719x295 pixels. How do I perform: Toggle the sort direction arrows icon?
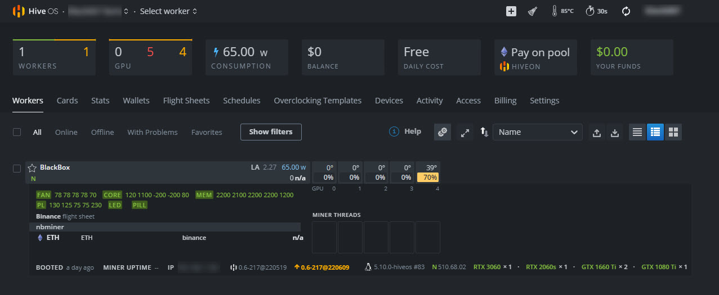click(x=484, y=132)
